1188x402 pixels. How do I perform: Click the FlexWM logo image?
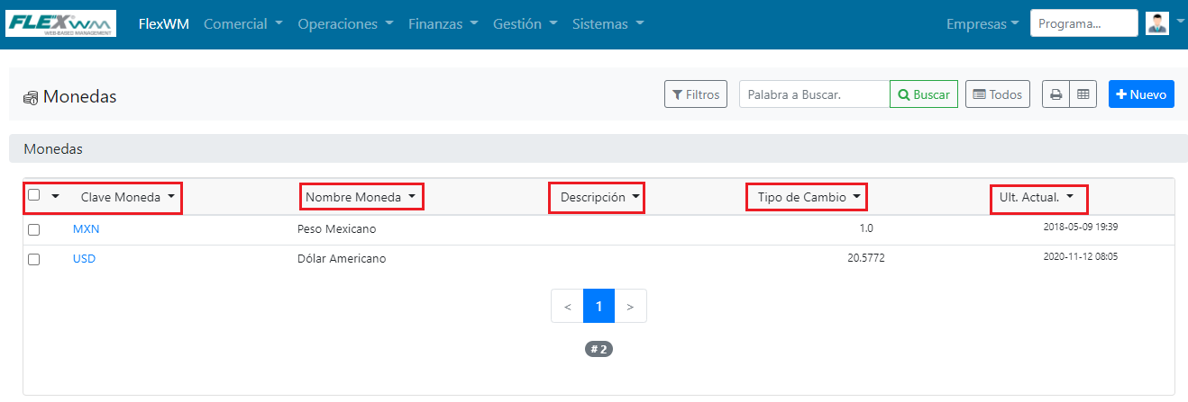[61, 23]
